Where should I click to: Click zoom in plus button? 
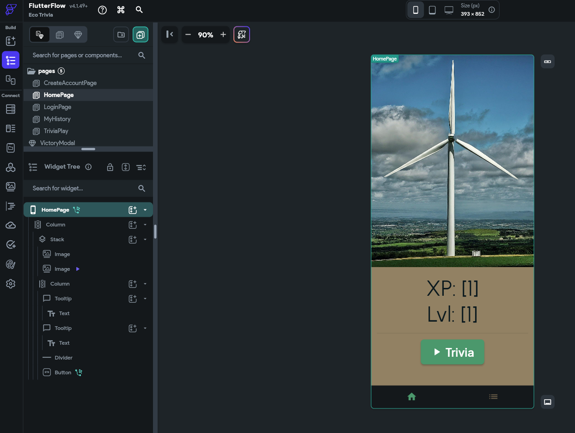click(223, 35)
